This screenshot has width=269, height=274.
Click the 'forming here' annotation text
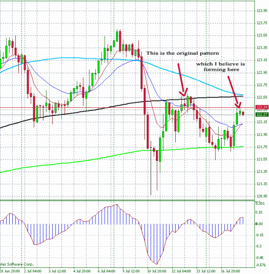221,70
